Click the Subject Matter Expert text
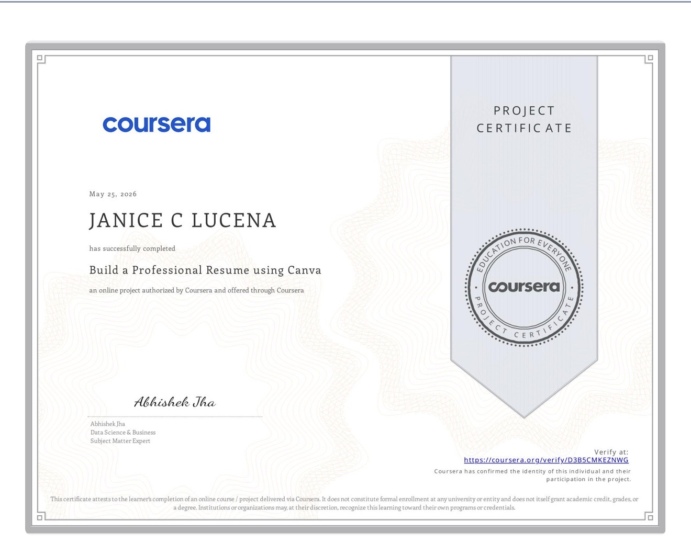 (x=120, y=441)
